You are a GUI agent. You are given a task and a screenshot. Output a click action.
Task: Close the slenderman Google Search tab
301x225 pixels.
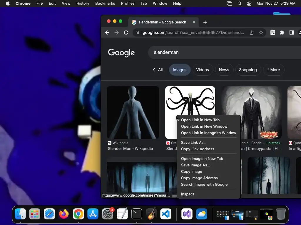(194, 22)
